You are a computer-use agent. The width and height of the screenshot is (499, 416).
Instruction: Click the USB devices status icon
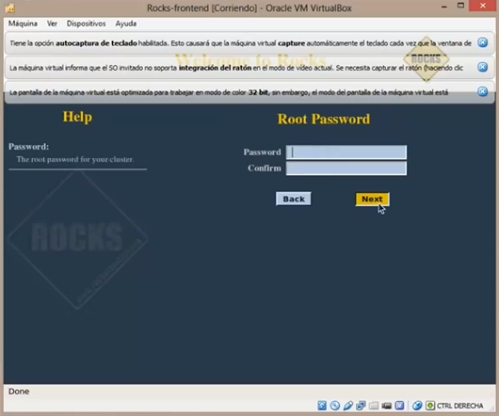pos(347,406)
